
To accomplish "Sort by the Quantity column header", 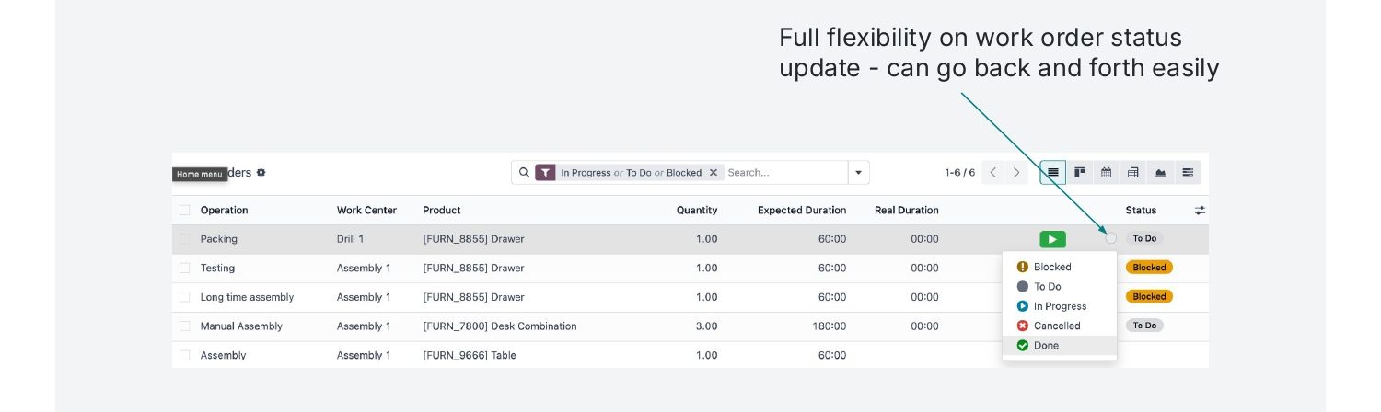I will [x=697, y=211].
